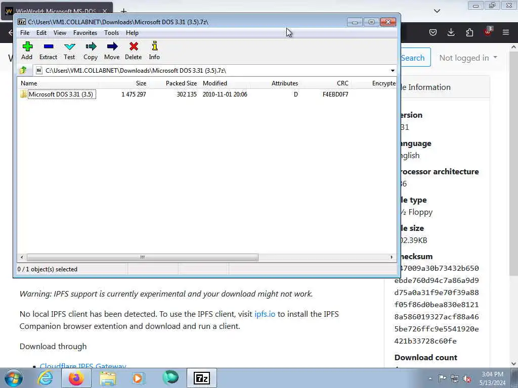Open the Help menu
This screenshot has width=518, height=388.
tap(132, 33)
